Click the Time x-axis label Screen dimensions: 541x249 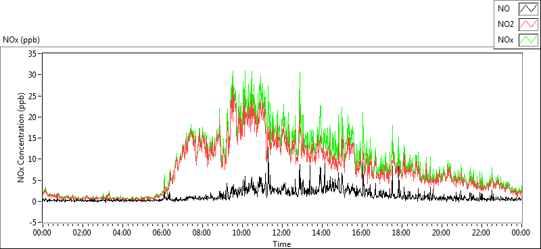(x=282, y=244)
